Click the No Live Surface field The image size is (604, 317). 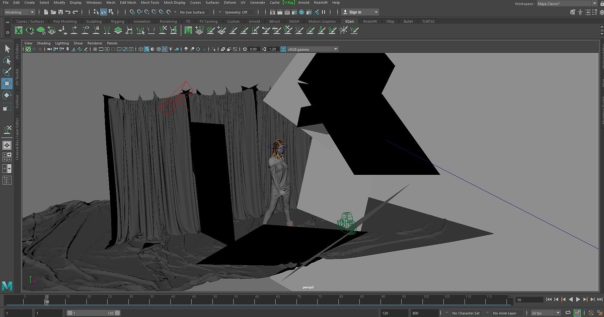pos(192,12)
